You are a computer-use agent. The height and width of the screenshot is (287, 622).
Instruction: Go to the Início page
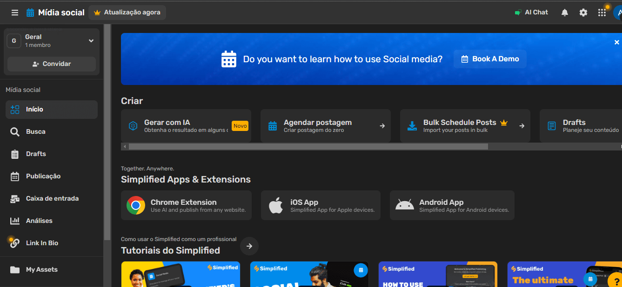pyautogui.click(x=52, y=110)
